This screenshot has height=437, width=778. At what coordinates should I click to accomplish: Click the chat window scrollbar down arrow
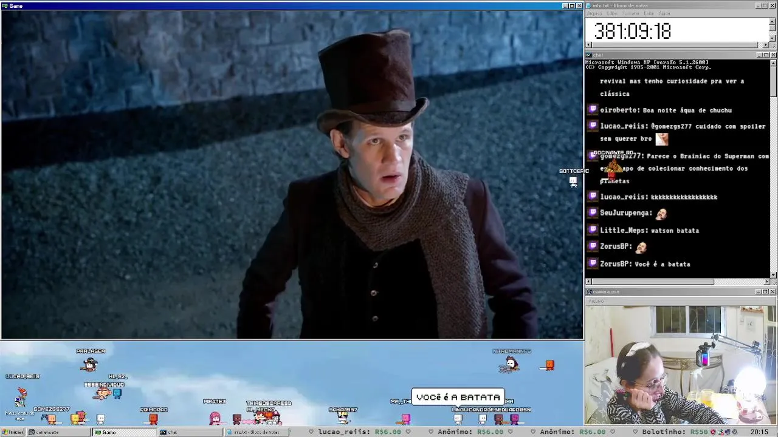tap(773, 275)
